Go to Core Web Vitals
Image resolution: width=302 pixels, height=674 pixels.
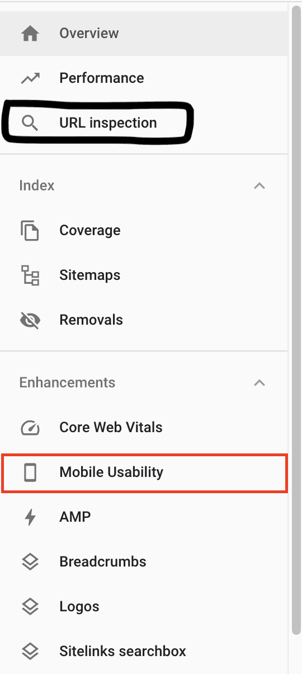tap(144, 428)
